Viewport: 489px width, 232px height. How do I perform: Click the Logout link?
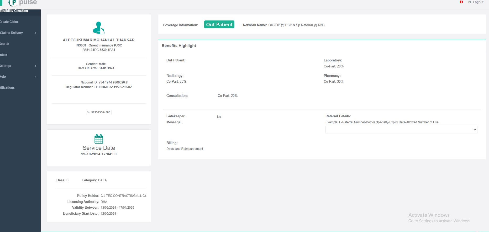pos(476,2)
